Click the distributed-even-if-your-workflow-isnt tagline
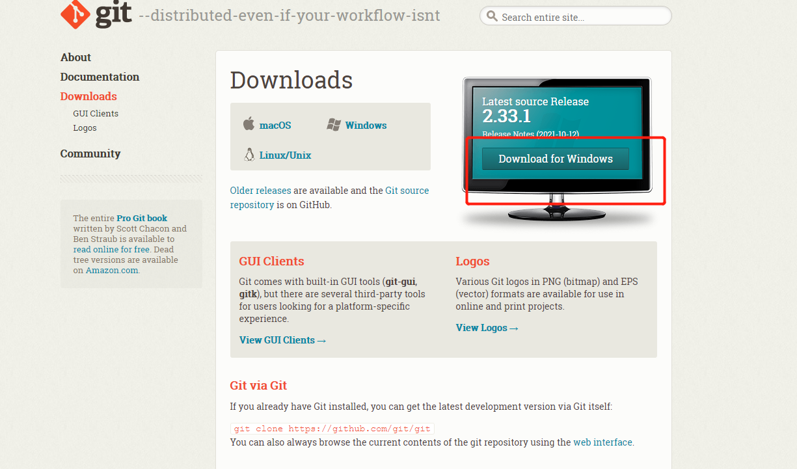 (290, 16)
